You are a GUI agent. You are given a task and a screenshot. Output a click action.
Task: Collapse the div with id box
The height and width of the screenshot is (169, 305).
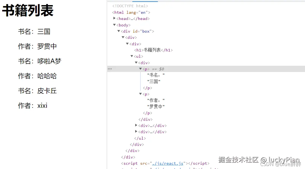[119, 31]
